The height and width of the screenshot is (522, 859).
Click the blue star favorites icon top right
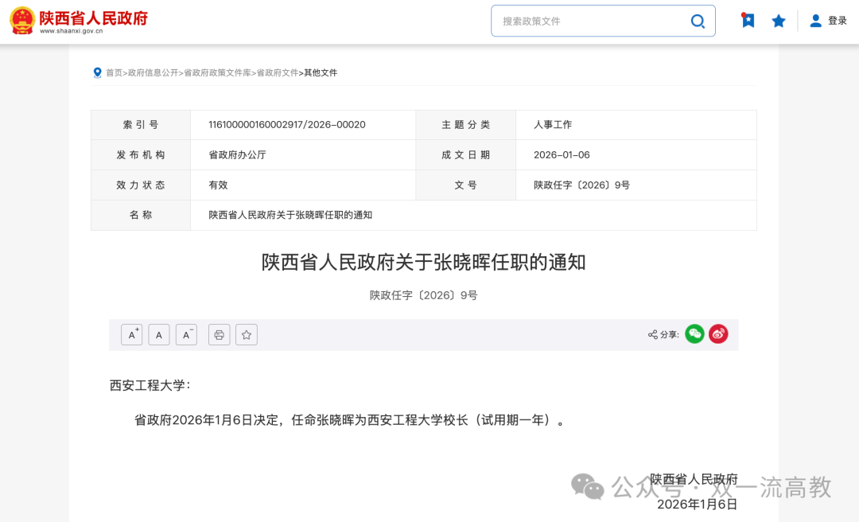779,20
